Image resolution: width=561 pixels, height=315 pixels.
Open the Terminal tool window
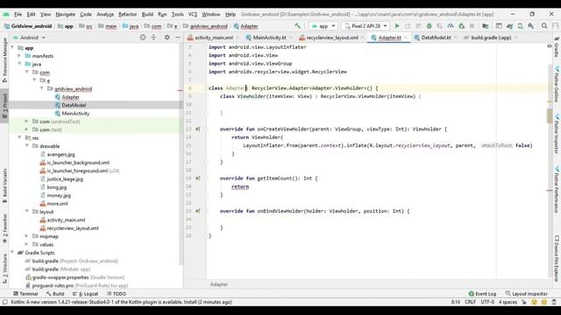coord(25,294)
